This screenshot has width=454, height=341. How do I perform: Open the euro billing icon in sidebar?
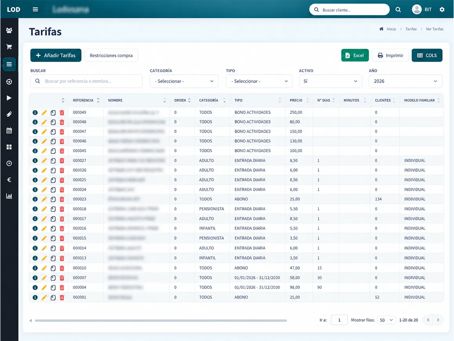9,180
